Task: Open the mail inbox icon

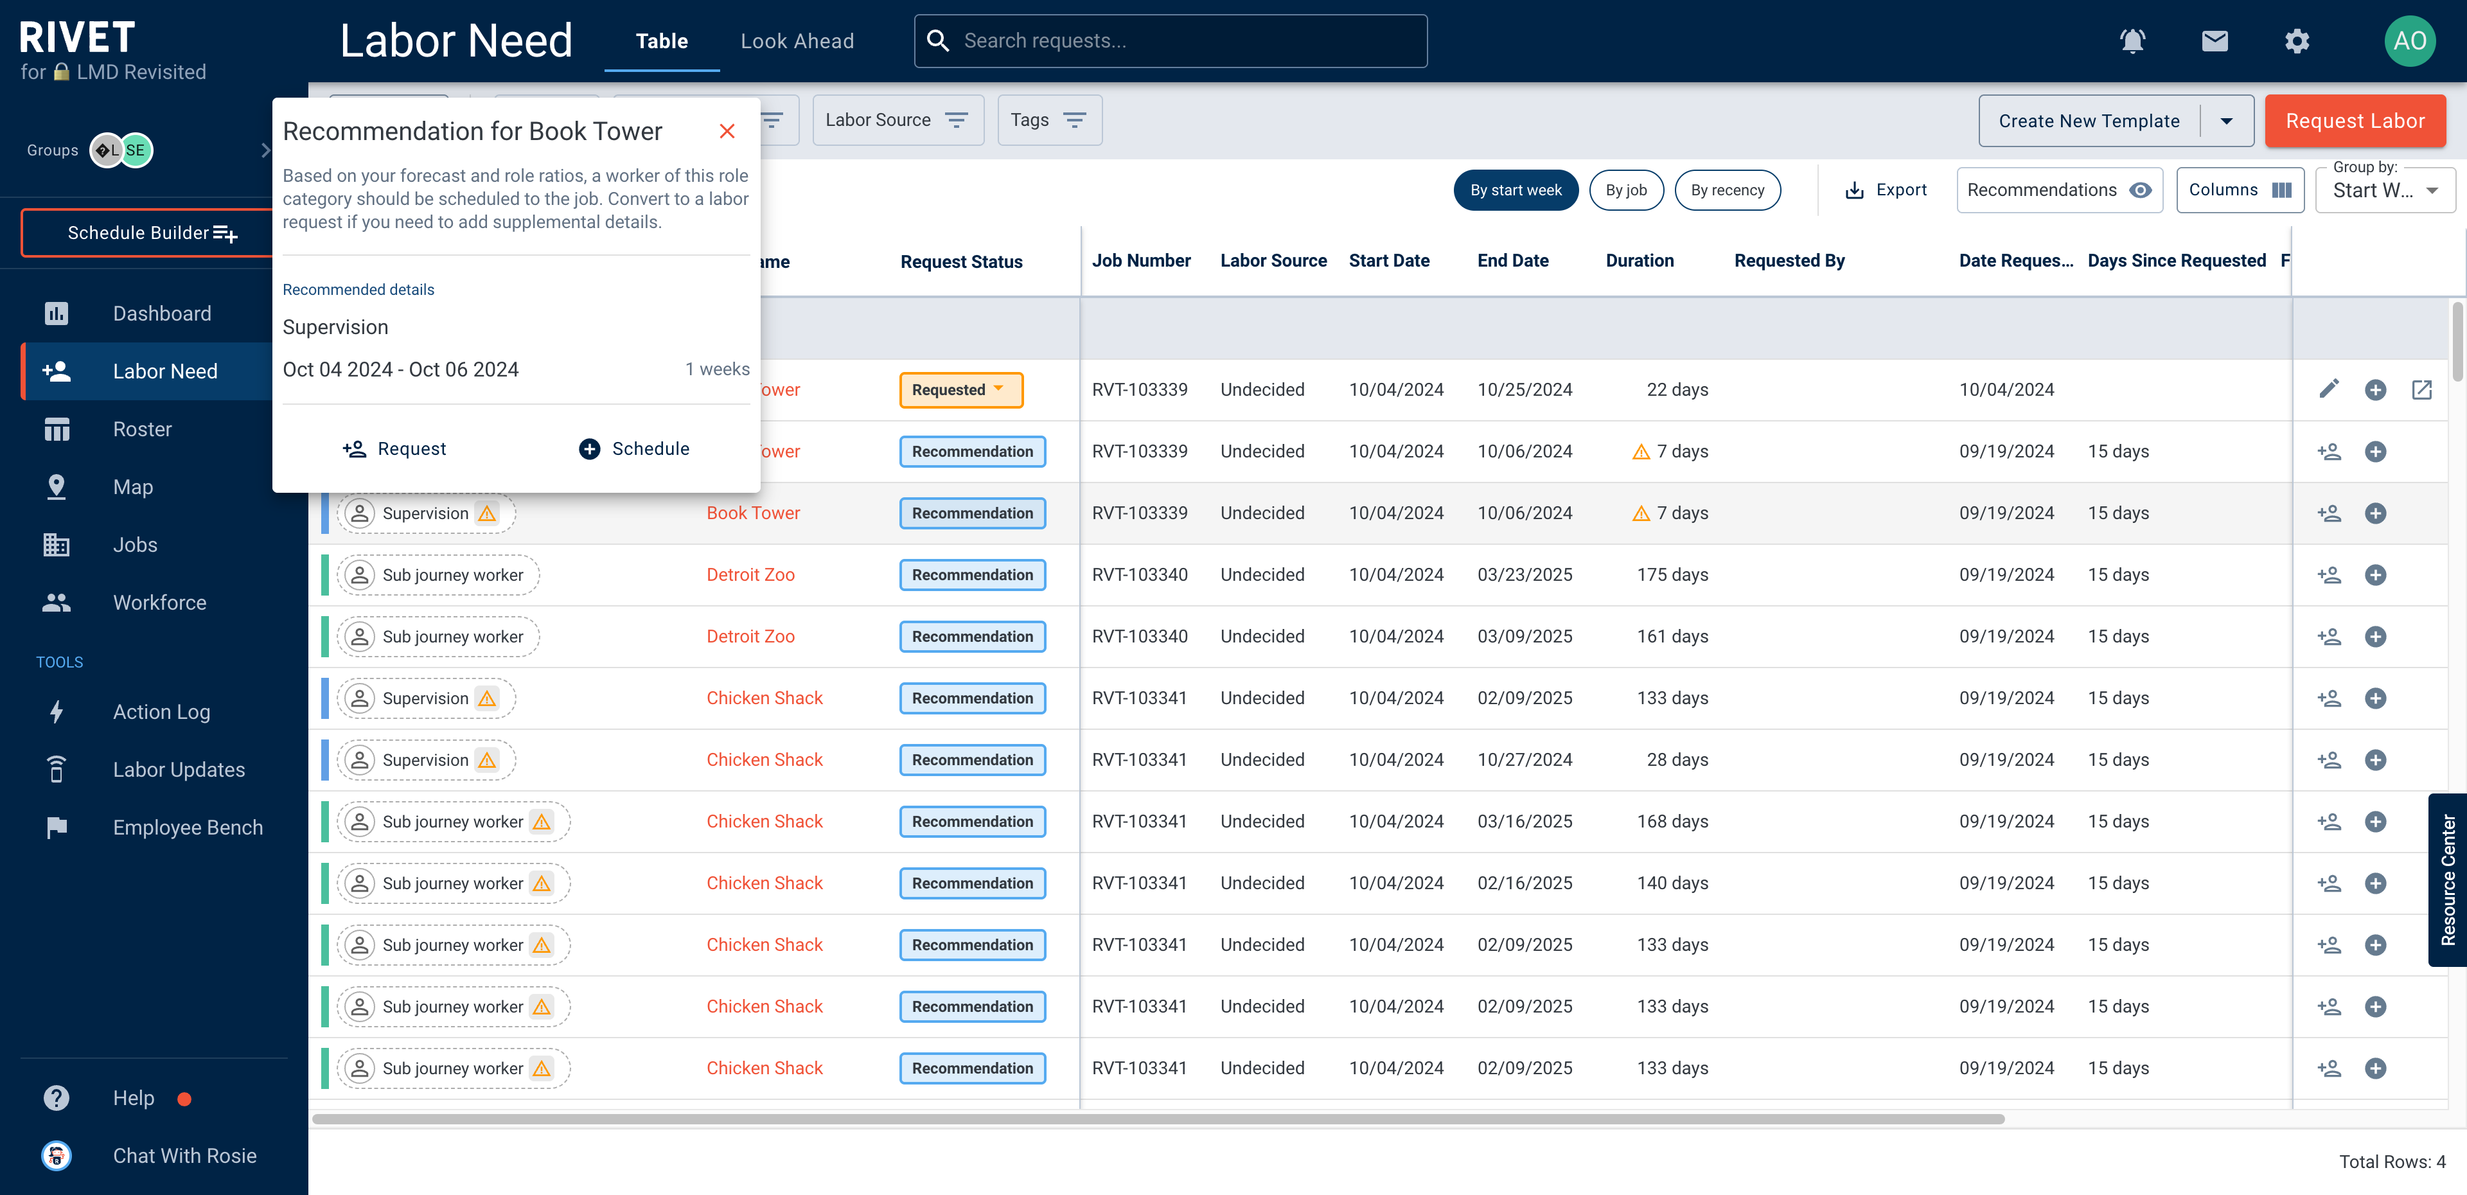Action: [2214, 41]
